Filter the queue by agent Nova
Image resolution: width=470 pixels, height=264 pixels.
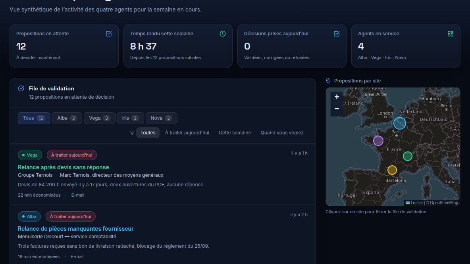pyautogui.click(x=161, y=118)
